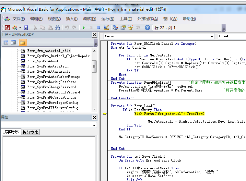
Task: Select Form_SysFrmChangePassword tree item
Action: (52, 87)
